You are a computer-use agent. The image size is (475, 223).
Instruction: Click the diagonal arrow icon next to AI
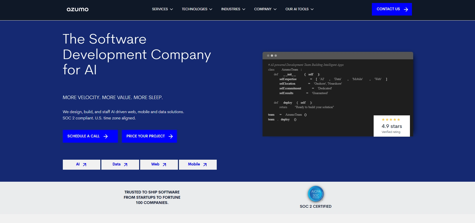coord(85,165)
